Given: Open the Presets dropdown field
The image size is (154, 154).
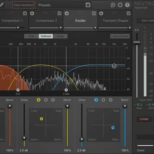Looking at the screenshot, I should tap(64, 5).
